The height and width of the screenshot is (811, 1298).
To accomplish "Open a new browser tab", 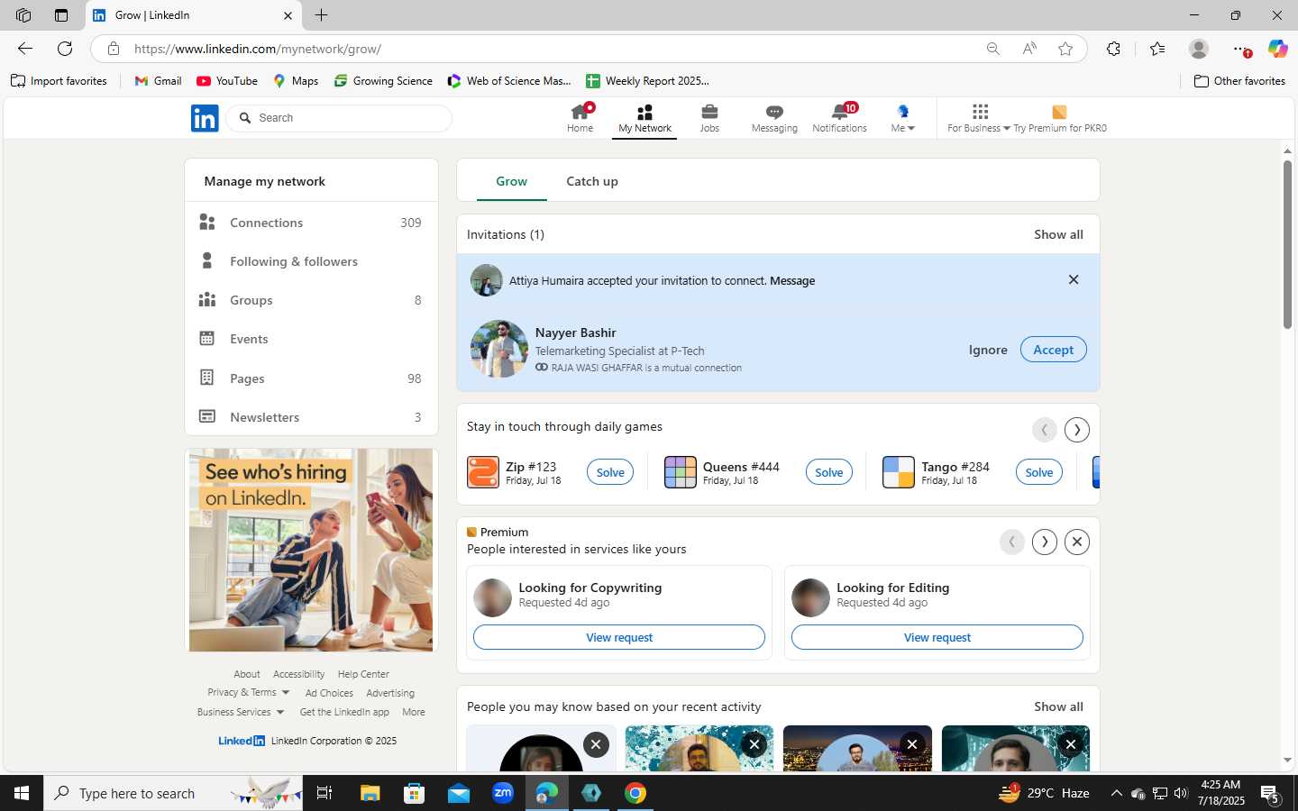I will pos(322,15).
